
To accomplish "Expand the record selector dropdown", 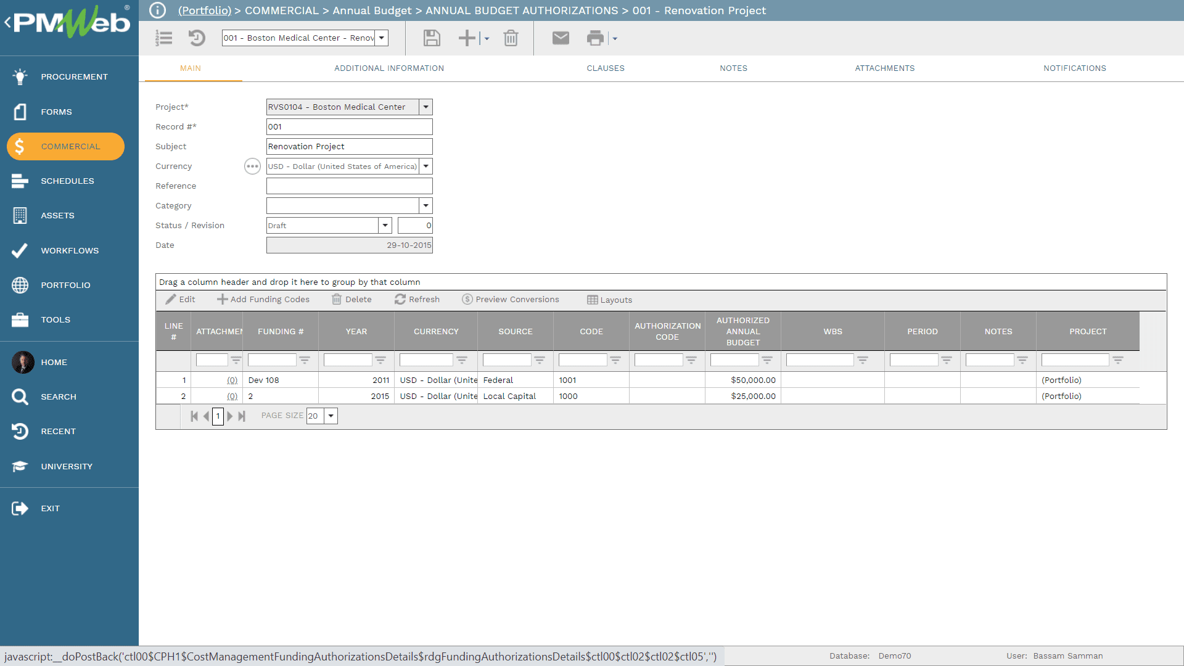I will (382, 38).
